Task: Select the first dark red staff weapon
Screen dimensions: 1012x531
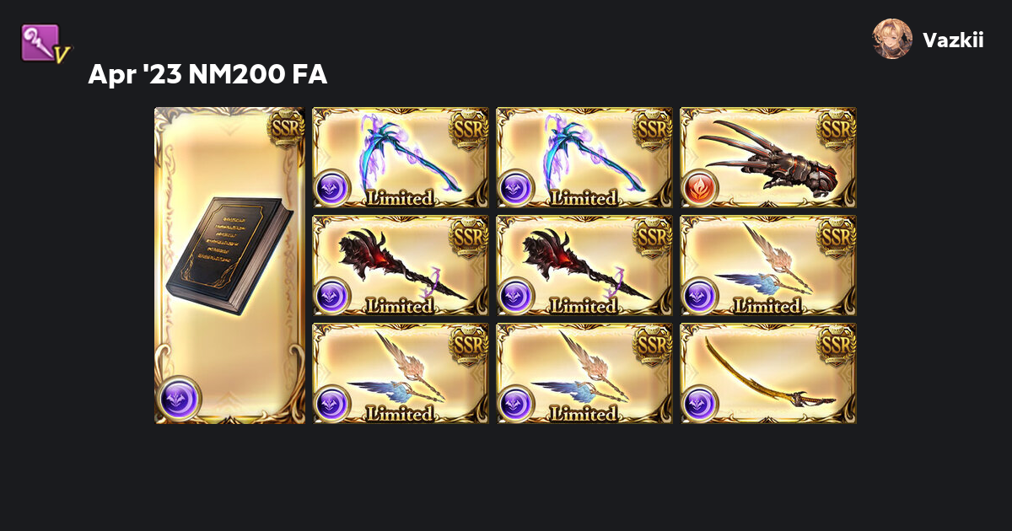Action: [401, 265]
